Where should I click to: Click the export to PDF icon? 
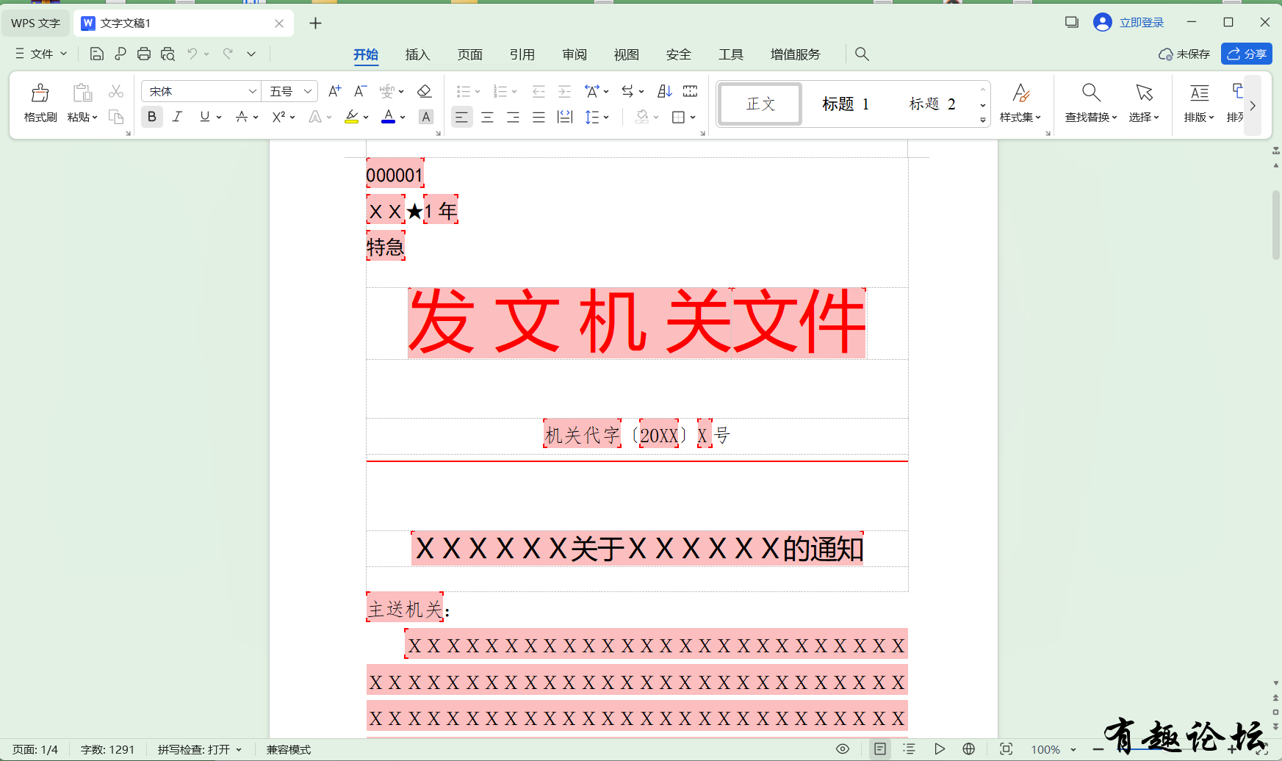click(x=120, y=54)
